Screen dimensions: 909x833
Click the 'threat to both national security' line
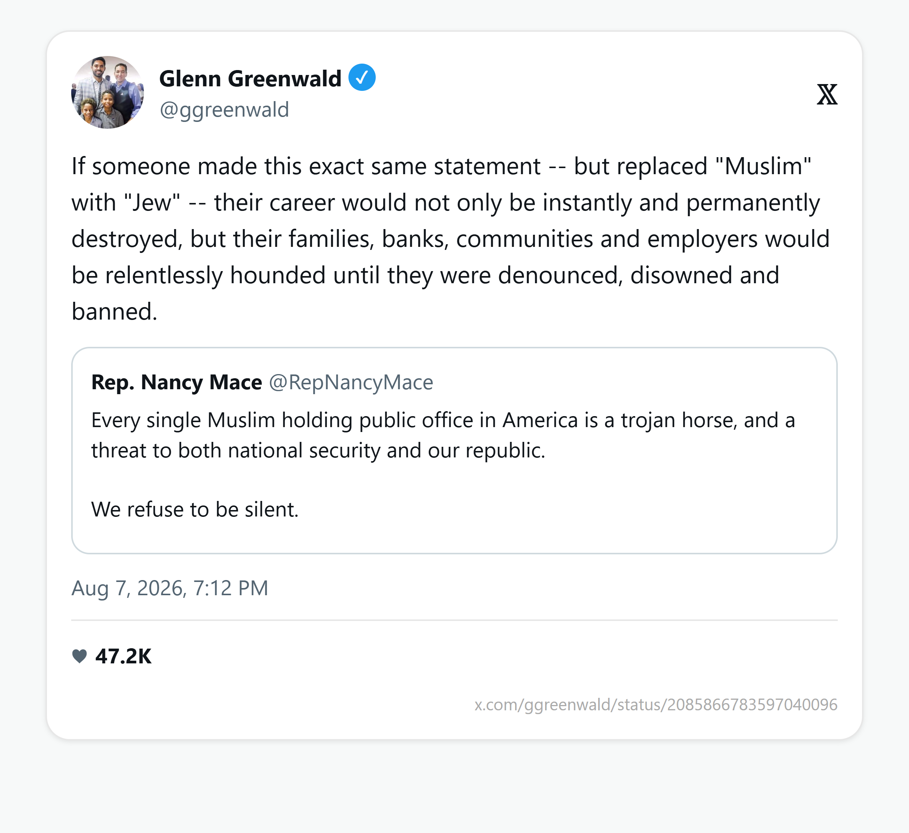[318, 450]
